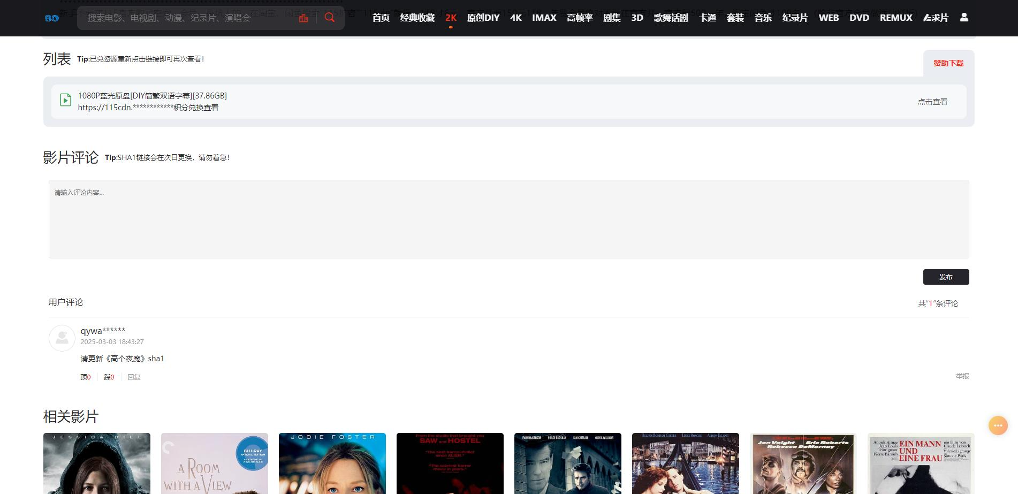This screenshot has height=494, width=1018.
Task: Click into the comment text area
Action: 508,219
